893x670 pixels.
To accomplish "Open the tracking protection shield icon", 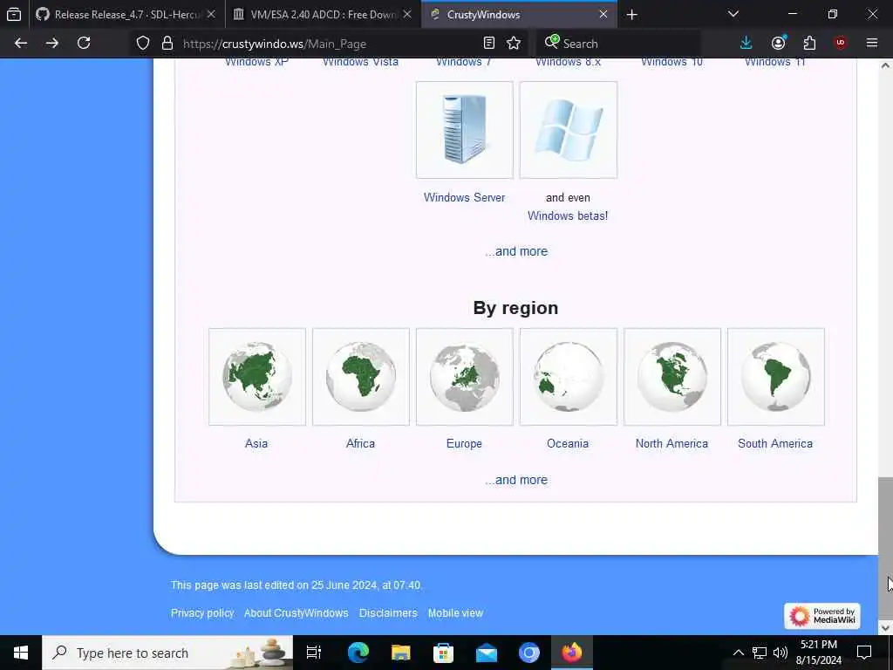I will [143, 44].
